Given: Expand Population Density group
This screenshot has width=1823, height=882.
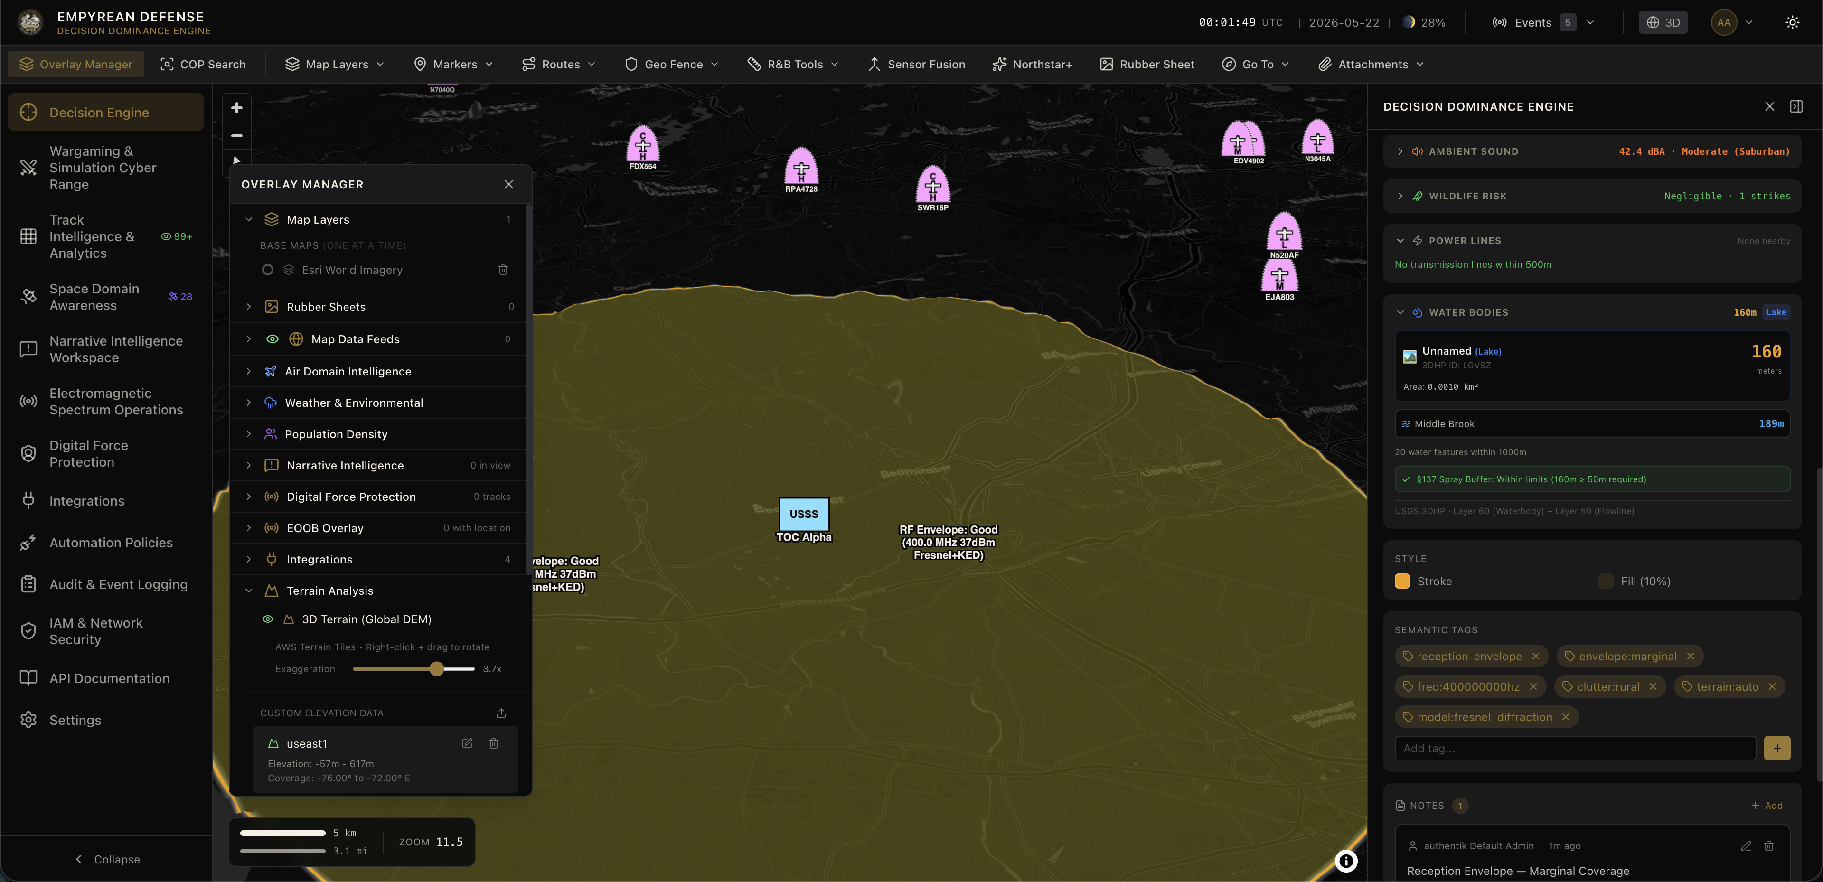Looking at the screenshot, I should coord(248,434).
